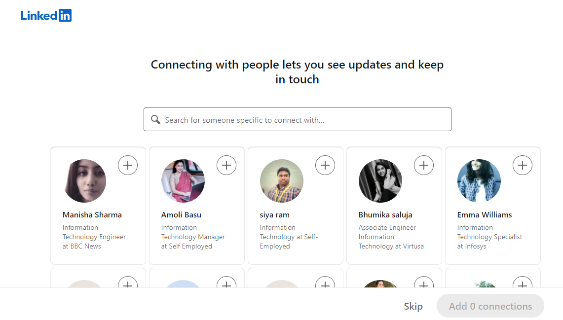Click the plus icon on Bhumika saluja's card
The width and height of the screenshot is (563, 320).
click(424, 165)
